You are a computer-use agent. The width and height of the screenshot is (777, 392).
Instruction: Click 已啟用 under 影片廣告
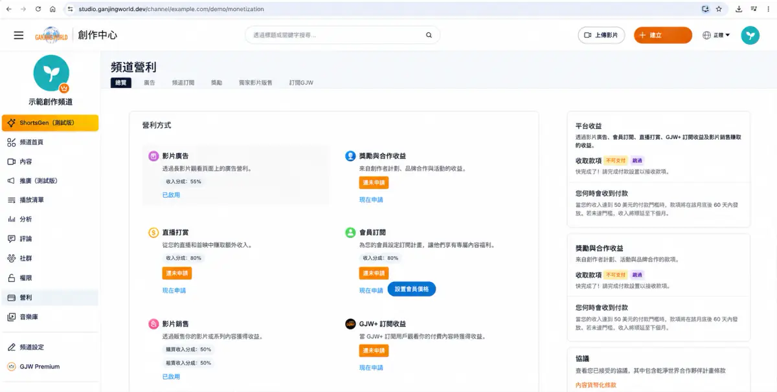point(171,195)
